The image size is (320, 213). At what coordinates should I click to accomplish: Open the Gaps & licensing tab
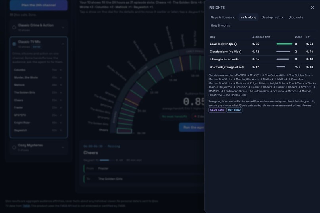[x=223, y=17]
